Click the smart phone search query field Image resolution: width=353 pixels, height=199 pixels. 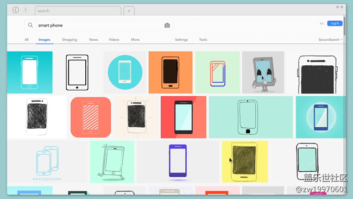99,25
